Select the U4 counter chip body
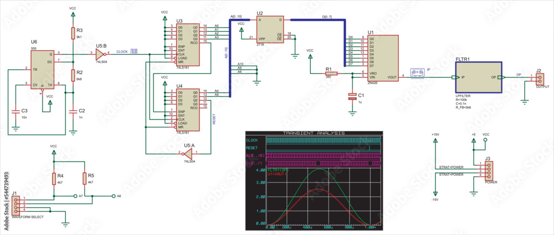Viewport: 554px width, 235px height. tap(188, 110)
